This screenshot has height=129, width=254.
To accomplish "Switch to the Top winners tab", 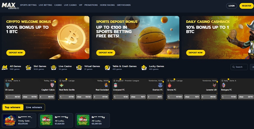I will tap(13, 107).
